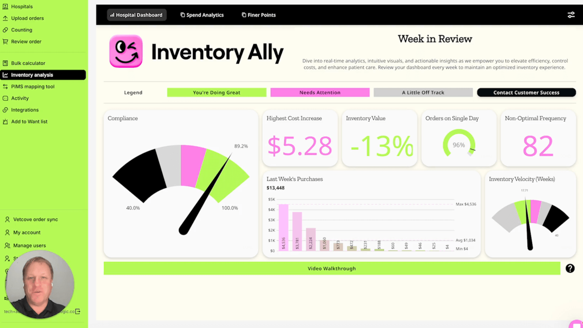
Task: Open Add to Want list
Action: [29, 121]
